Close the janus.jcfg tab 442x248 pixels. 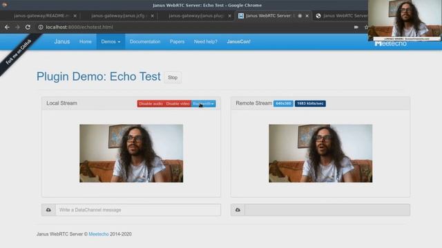click(x=153, y=16)
